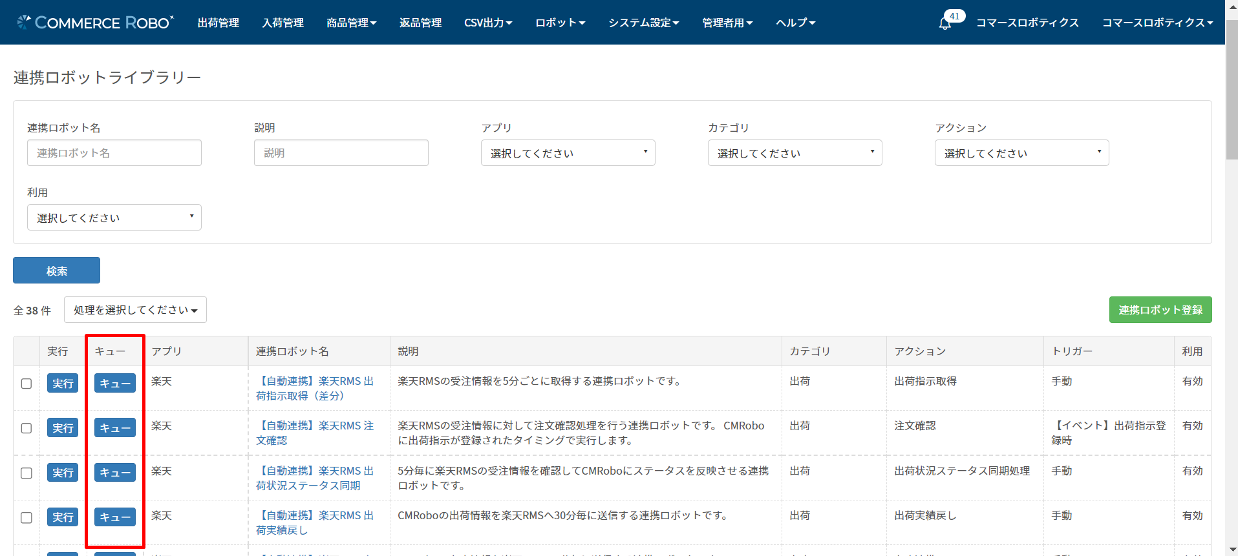Expand the 処理を選択してください dropdown
The width and height of the screenshot is (1238, 556).
[x=135, y=310]
